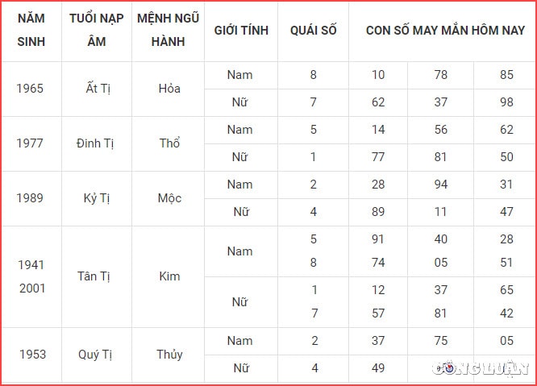This screenshot has height=386, width=537.
Task: Click the GIỚI TÍNH column header
Action: pos(241,31)
